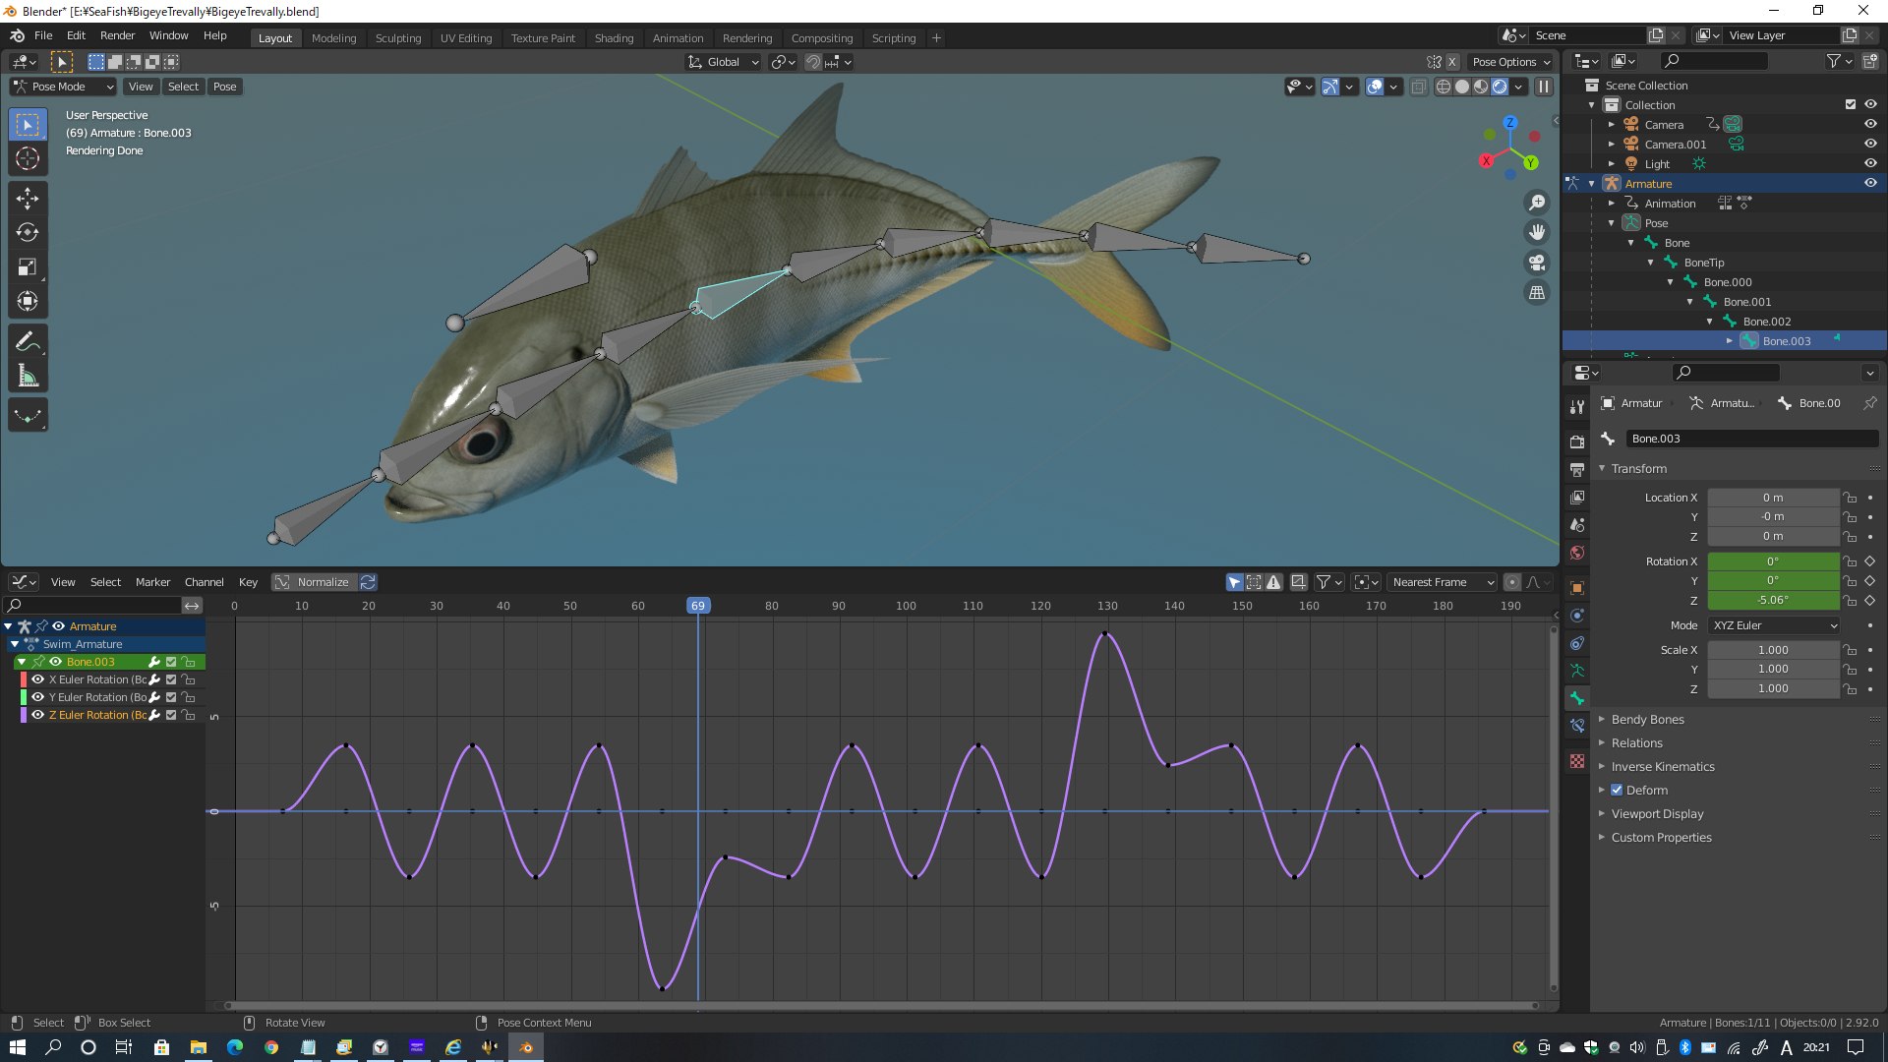Open the Nearest Frame dropdown
The height and width of the screenshot is (1062, 1888).
1443,582
